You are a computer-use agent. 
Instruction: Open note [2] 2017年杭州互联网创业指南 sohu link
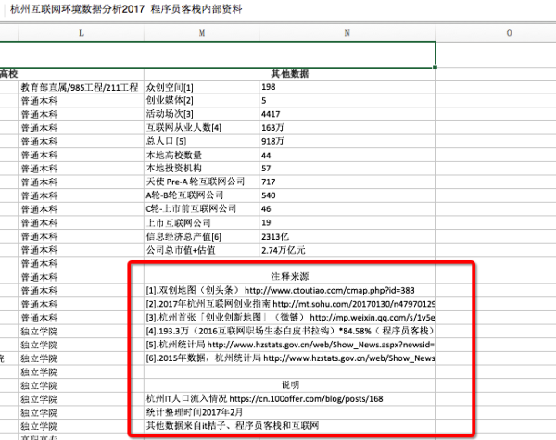(290, 304)
